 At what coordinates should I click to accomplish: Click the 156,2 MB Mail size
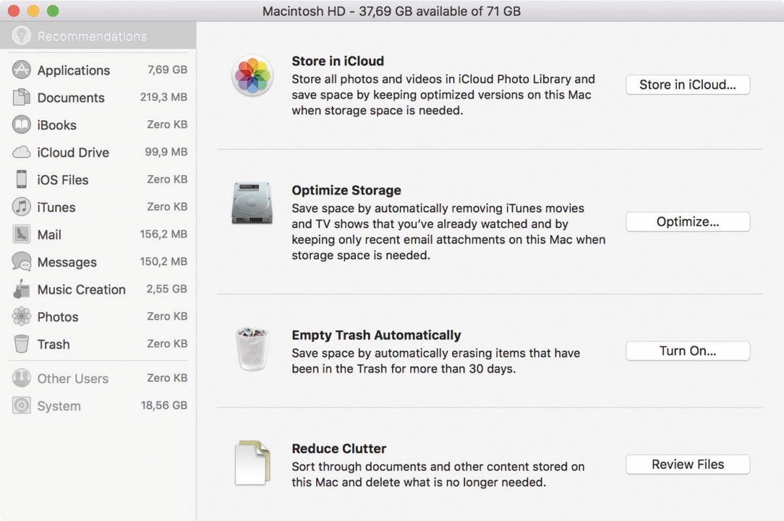(164, 234)
